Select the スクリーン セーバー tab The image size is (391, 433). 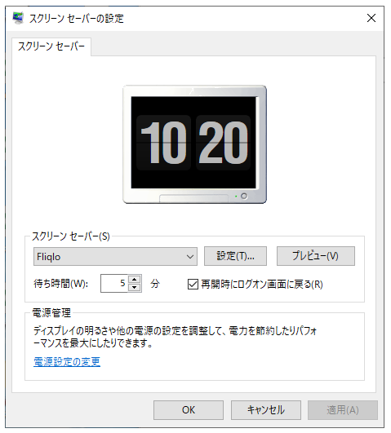coord(51,46)
